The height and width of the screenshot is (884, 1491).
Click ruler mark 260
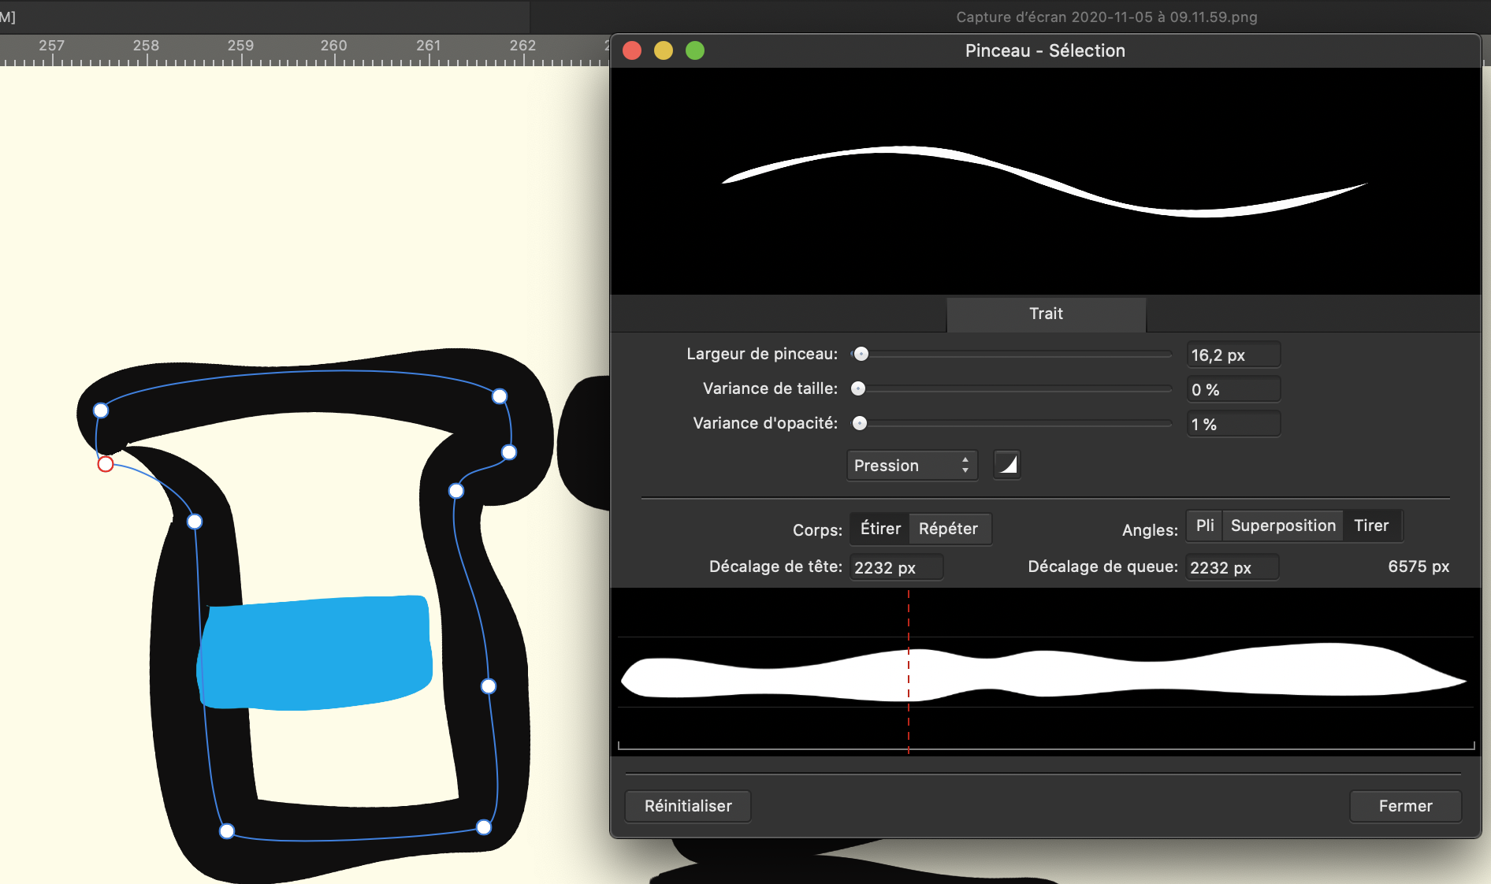pyautogui.click(x=333, y=46)
